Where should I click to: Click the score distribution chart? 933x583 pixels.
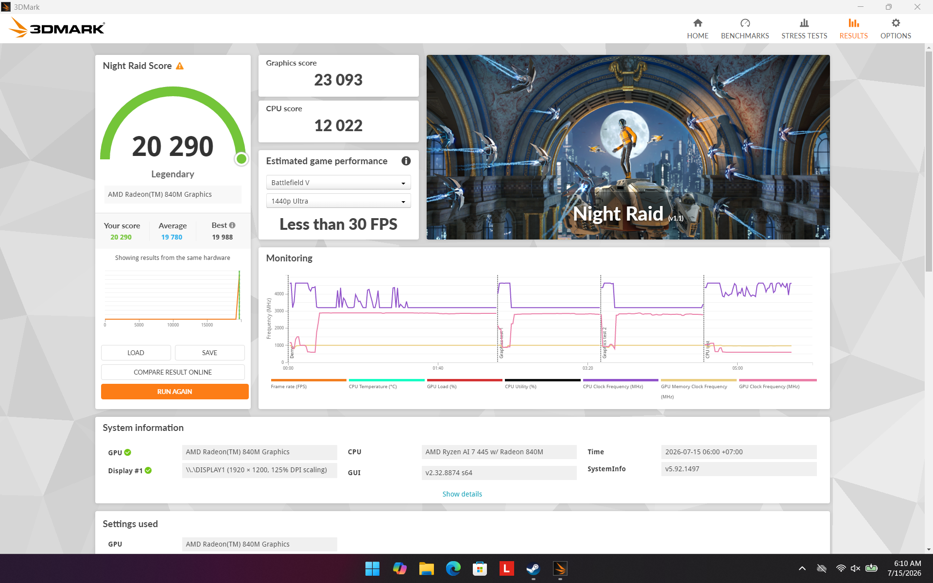[173, 297]
